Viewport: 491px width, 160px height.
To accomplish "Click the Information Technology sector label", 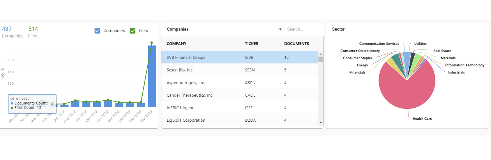I will point(465,66).
